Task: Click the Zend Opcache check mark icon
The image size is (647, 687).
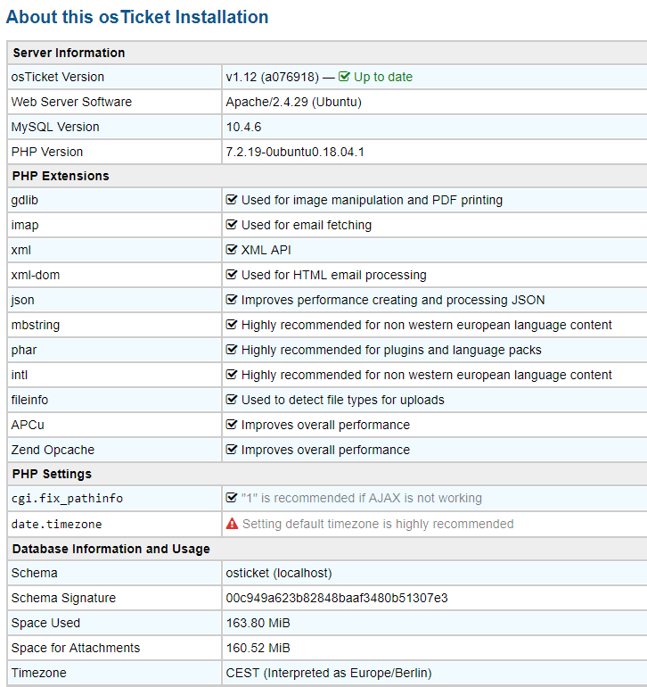Action: pyautogui.click(x=231, y=450)
